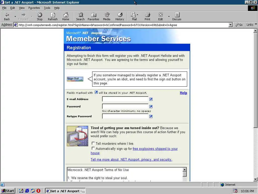Launch Internet Explorer from quick launch
Image resolution: width=258 pixels, height=194 pixels.
[x=27, y=191]
